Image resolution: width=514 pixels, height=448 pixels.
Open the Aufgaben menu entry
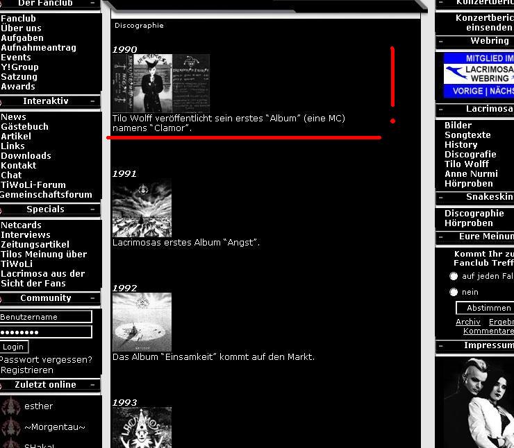(x=22, y=38)
